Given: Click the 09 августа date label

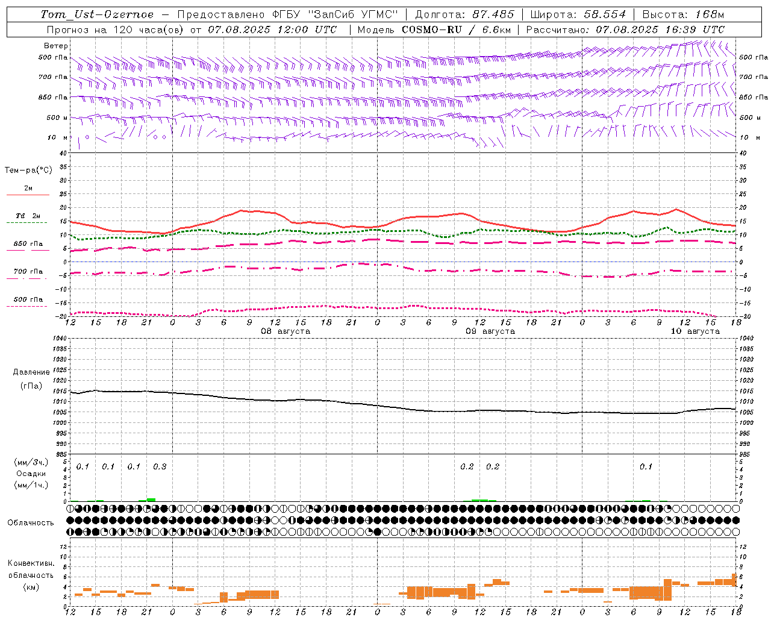Looking at the screenshot, I should point(490,331).
